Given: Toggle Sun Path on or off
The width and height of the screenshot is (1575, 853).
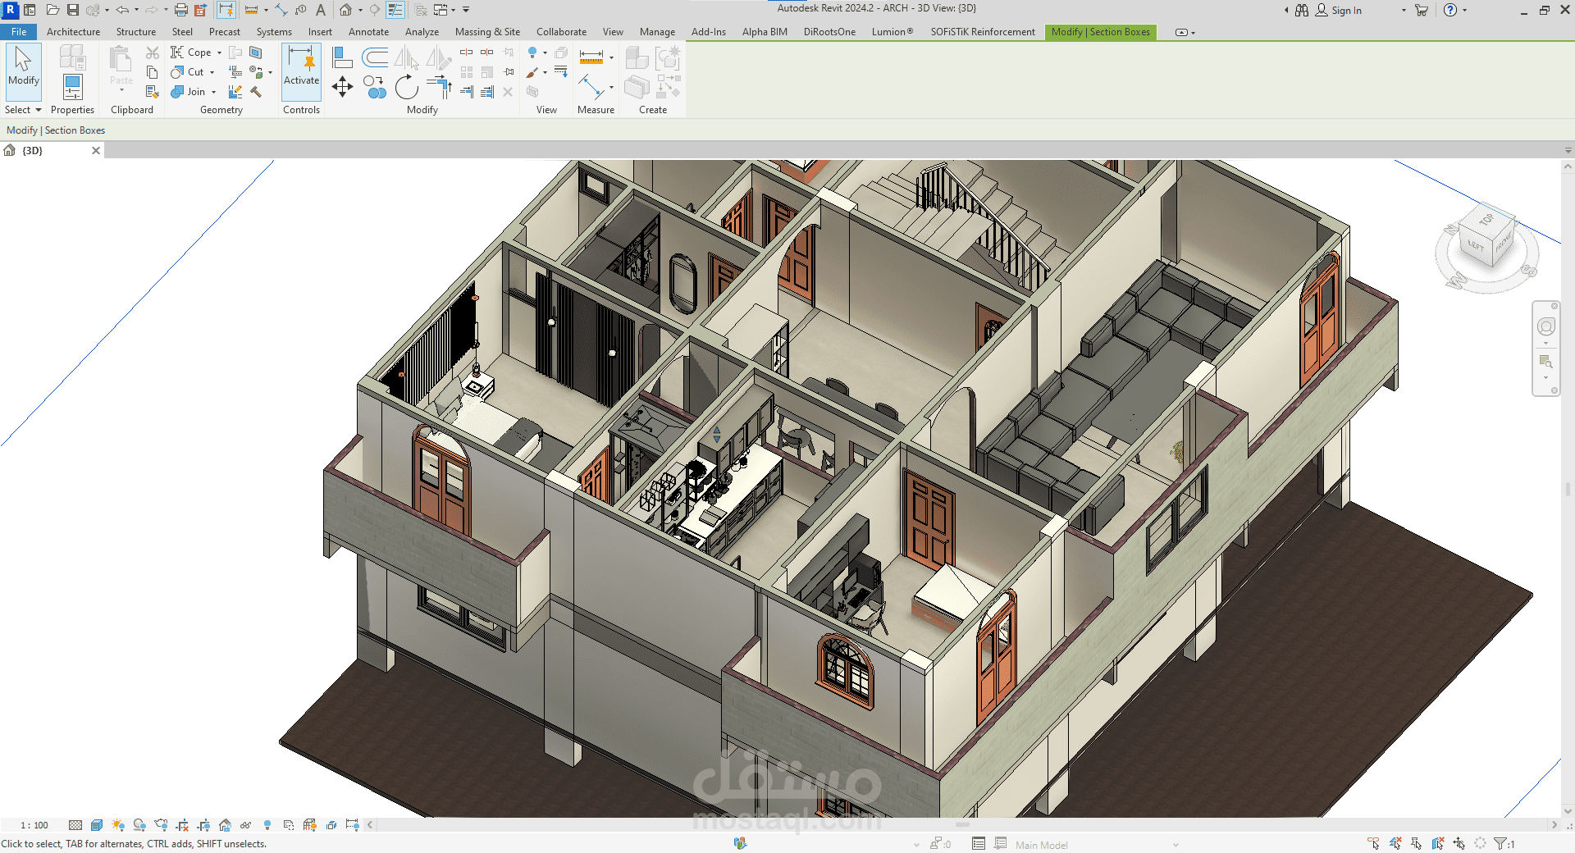Looking at the screenshot, I should (118, 825).
